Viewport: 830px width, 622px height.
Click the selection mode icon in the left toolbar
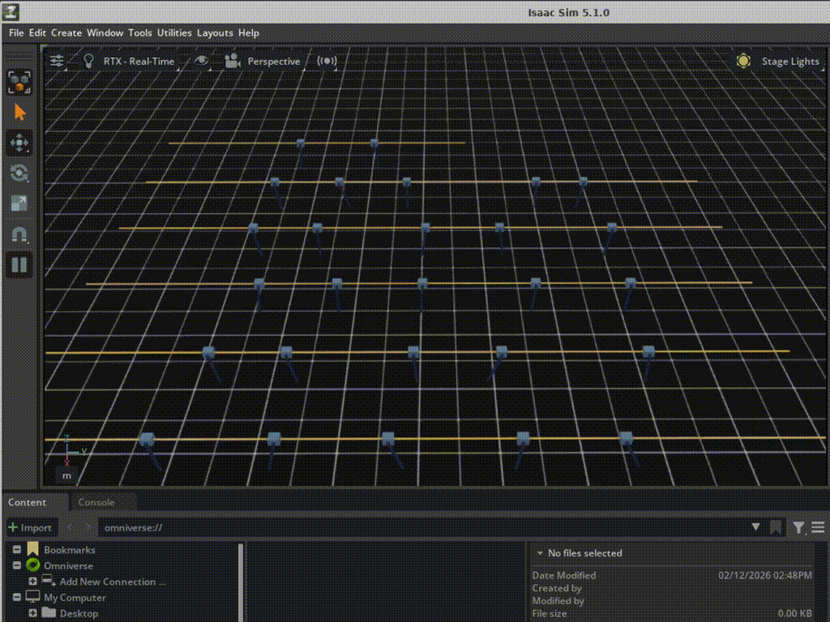point(19,82)
